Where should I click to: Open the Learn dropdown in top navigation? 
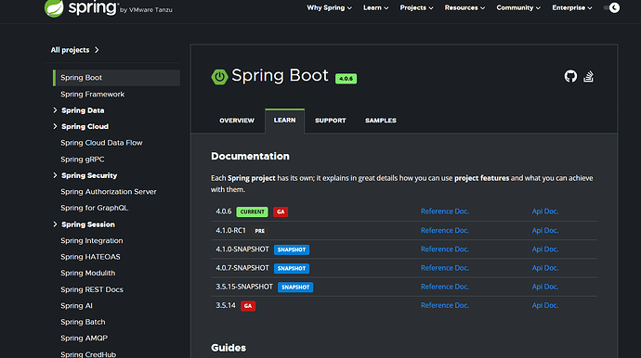(x=375, y=7)
